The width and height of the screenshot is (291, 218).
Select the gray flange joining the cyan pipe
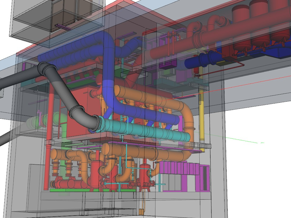pos(96,122)
